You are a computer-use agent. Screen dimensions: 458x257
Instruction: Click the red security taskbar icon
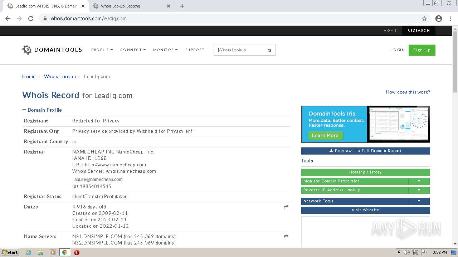click(x=77, y=252)
